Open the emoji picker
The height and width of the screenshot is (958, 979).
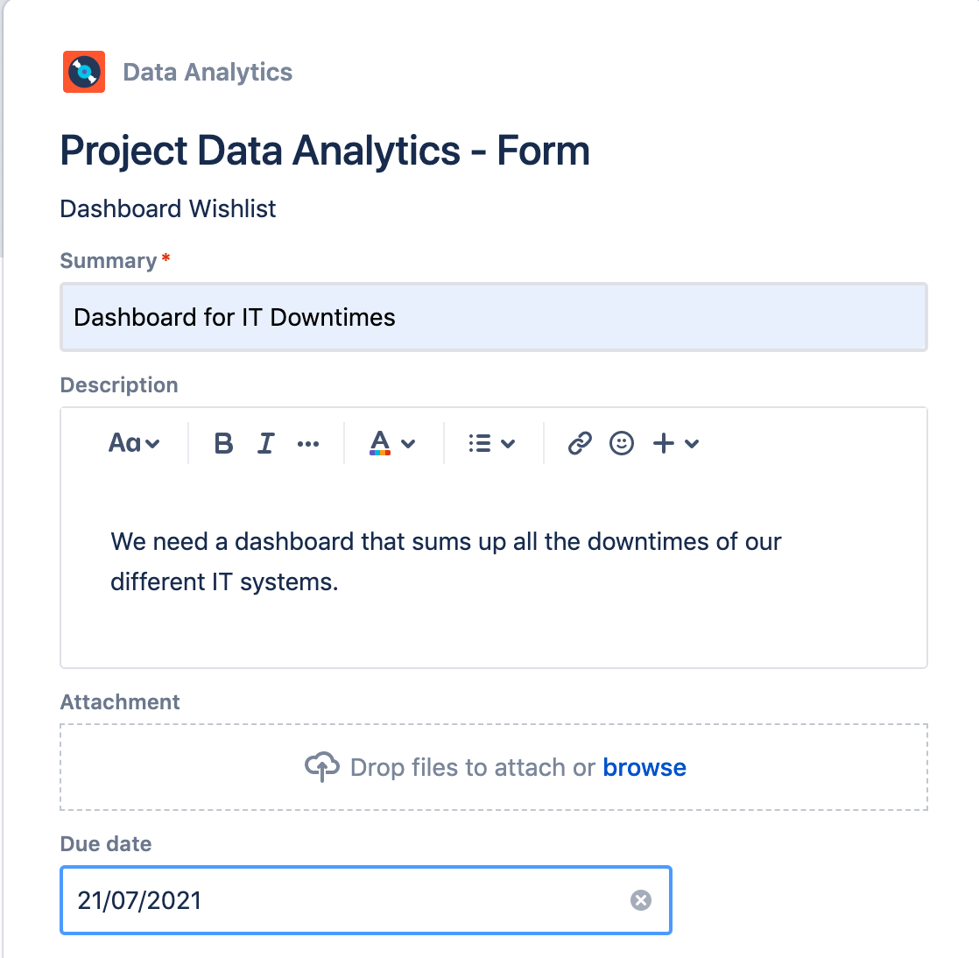[x=622, y=443]
